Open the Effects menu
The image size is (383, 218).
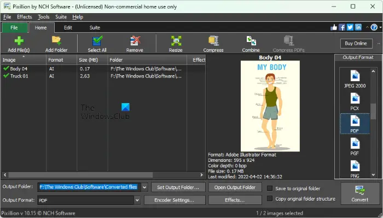click(x=25, y=17)
